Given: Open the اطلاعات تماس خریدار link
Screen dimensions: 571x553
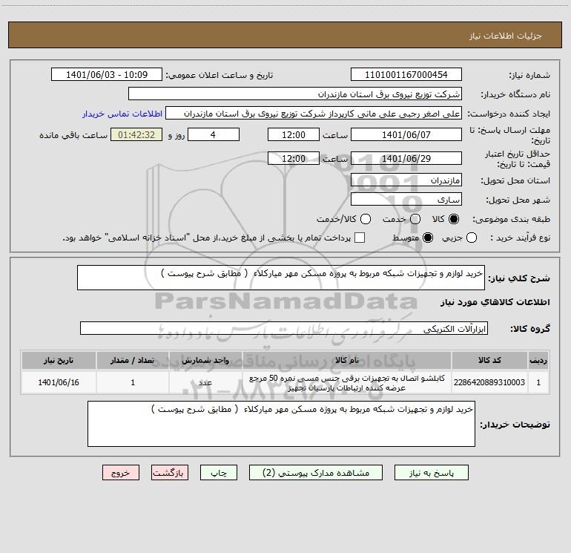Looking at the screenshot, I should [122, 114].
